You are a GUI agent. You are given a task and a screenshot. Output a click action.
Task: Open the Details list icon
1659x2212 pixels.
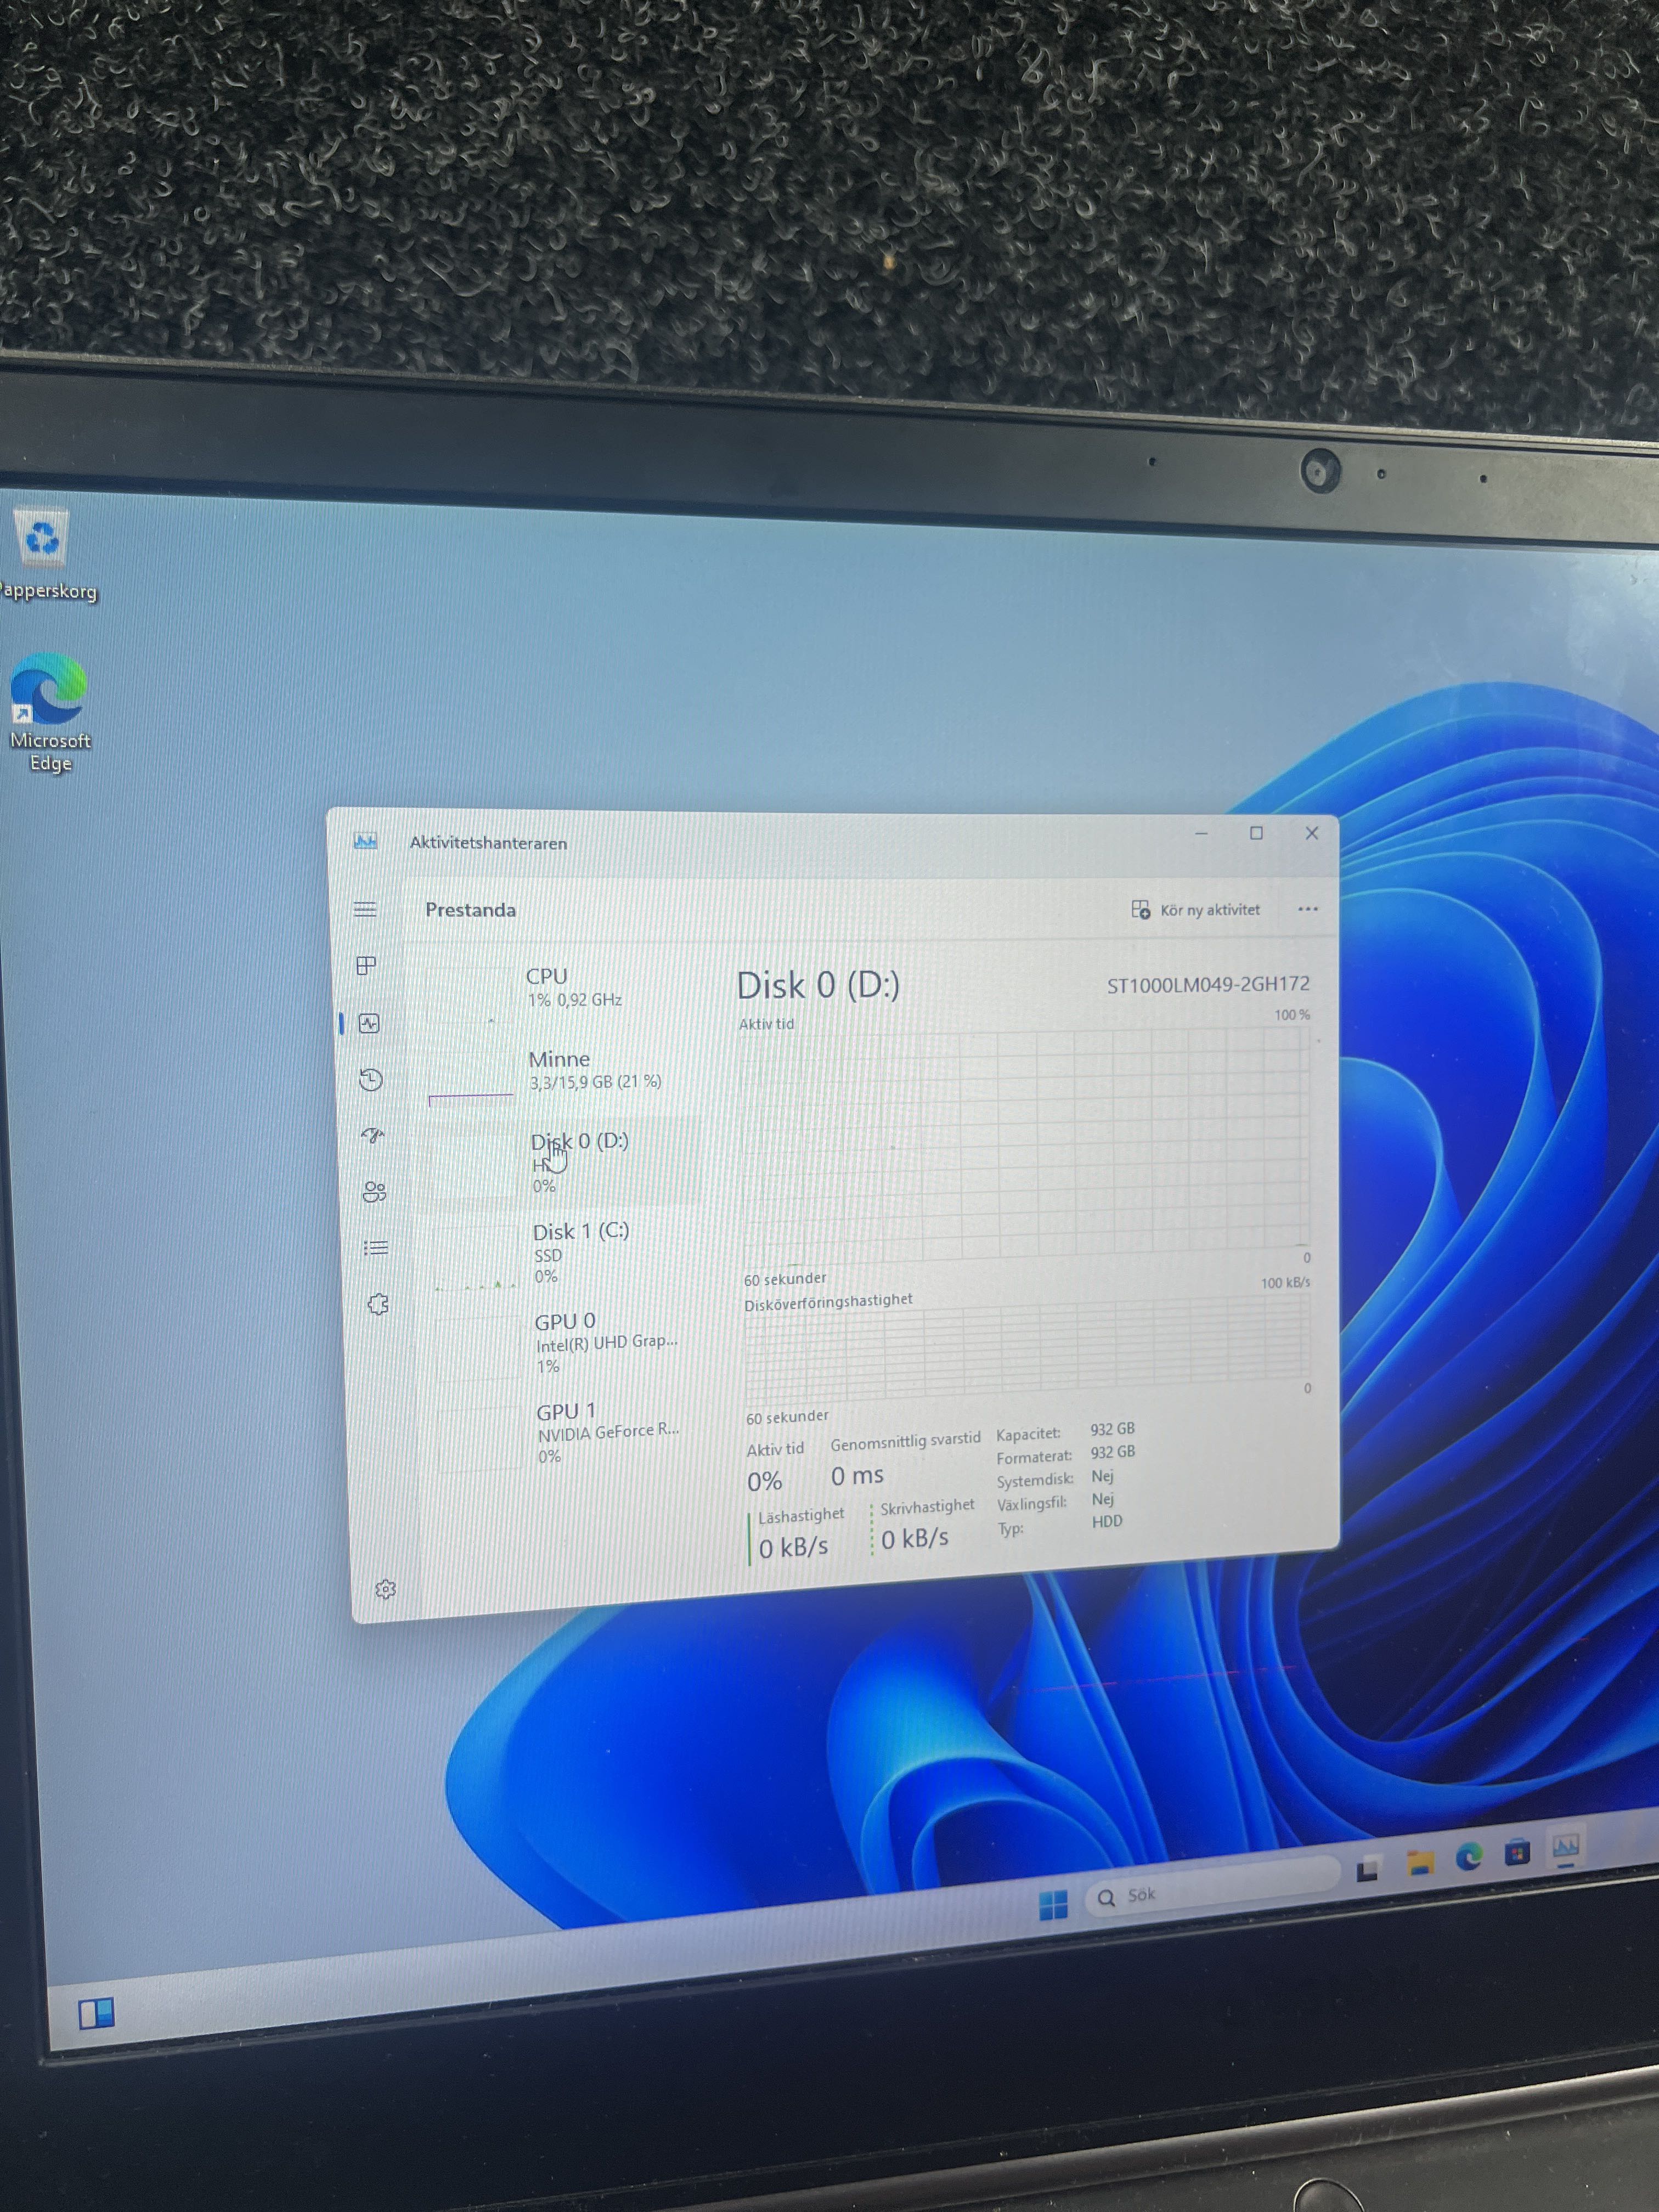coord(376,1247)
